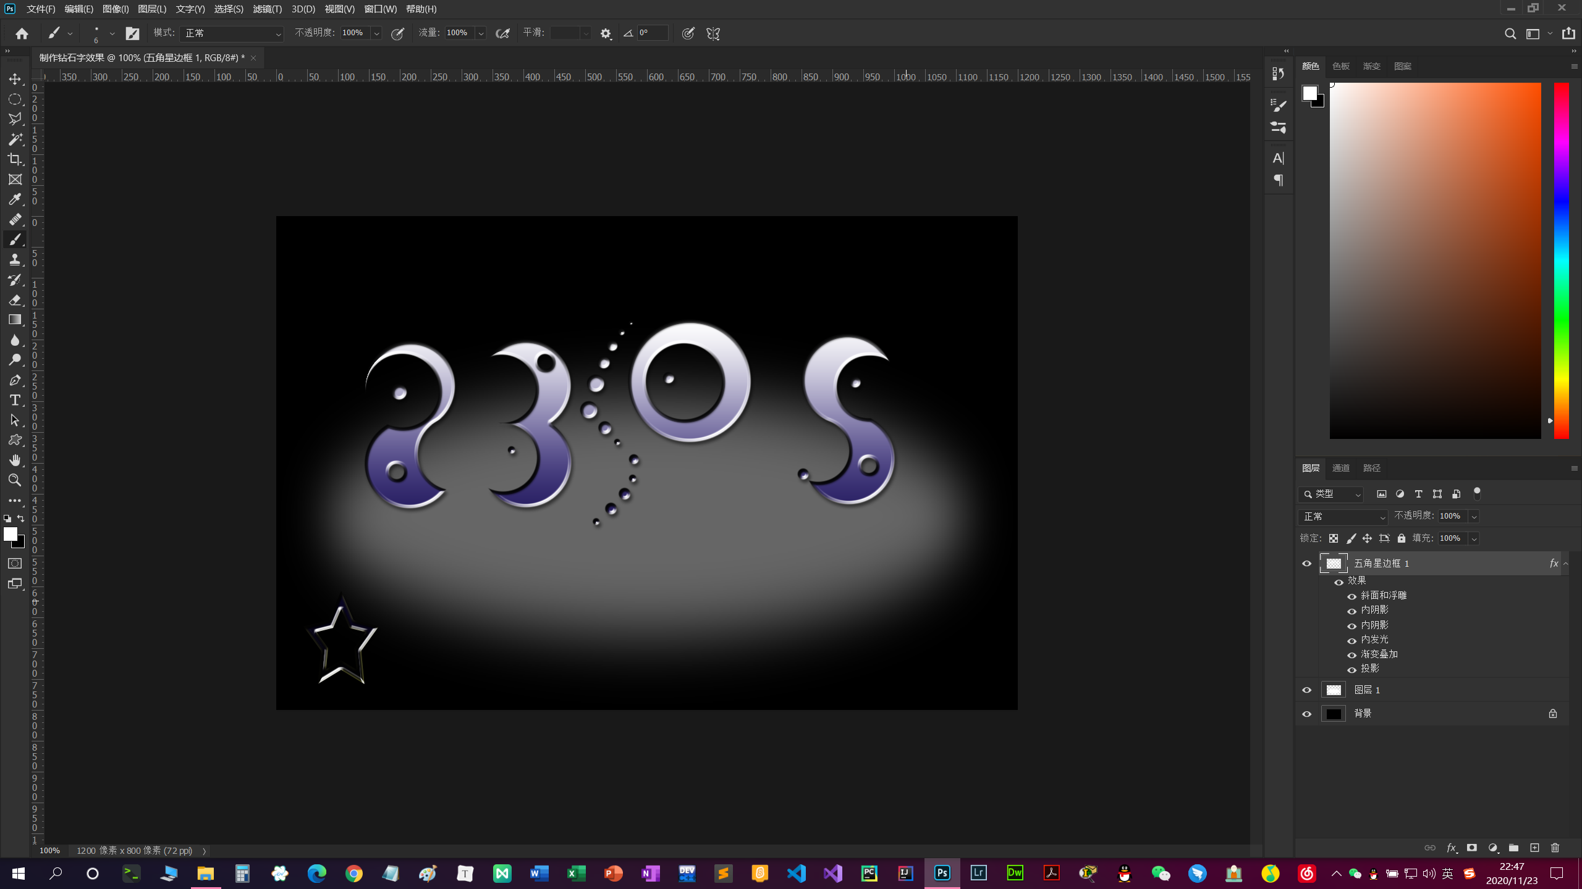Toggle 内发光 effect visibility
This screenshot has width=1582, height=889.
(1351, 640)
